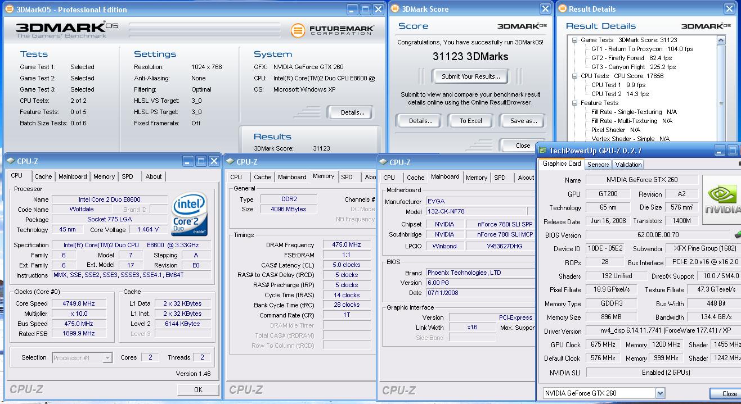741x404 pixels.
Task: Click Result Details scrollbar up arrow
Action: (x=721, y=40)
